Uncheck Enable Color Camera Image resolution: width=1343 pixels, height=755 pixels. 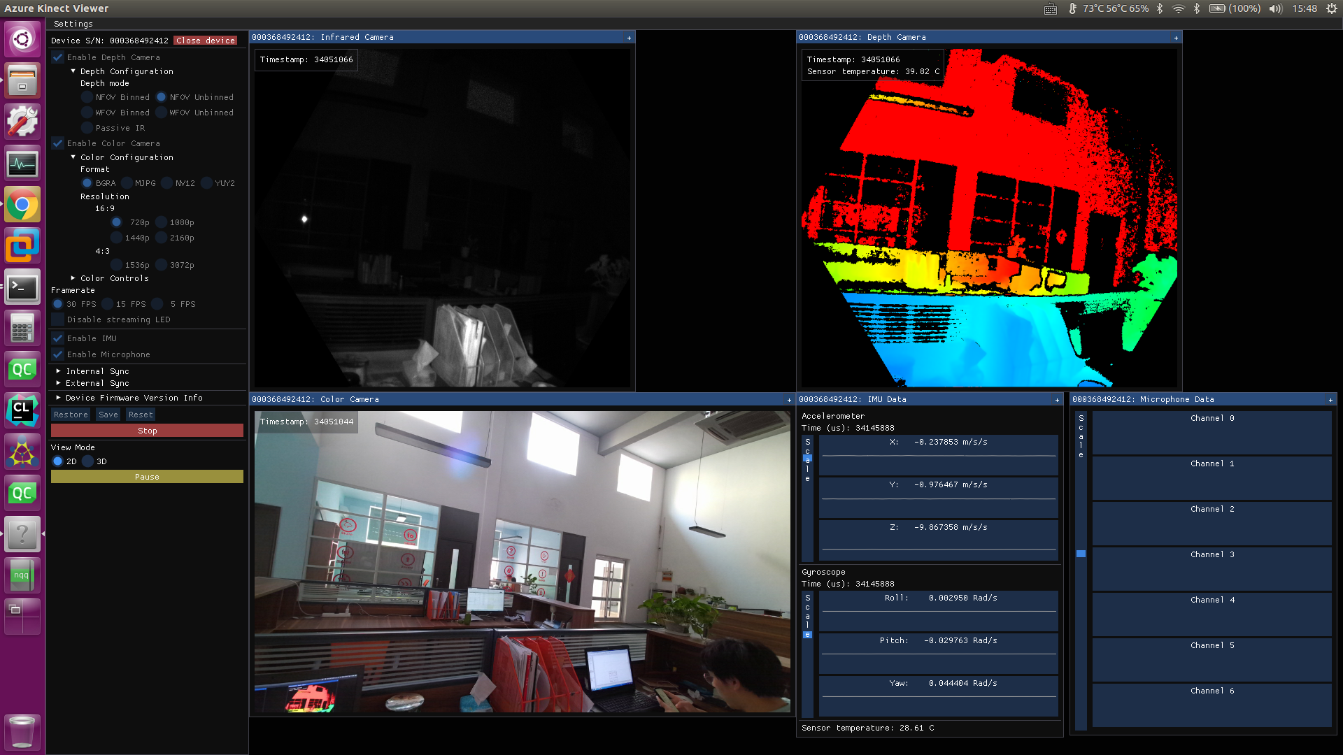click(57, 143)
